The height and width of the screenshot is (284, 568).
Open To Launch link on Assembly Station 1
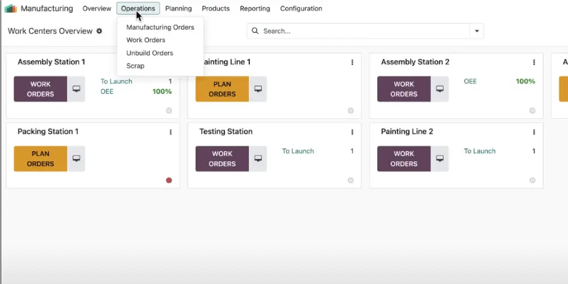pyautogui.click(x=116, y=81)
